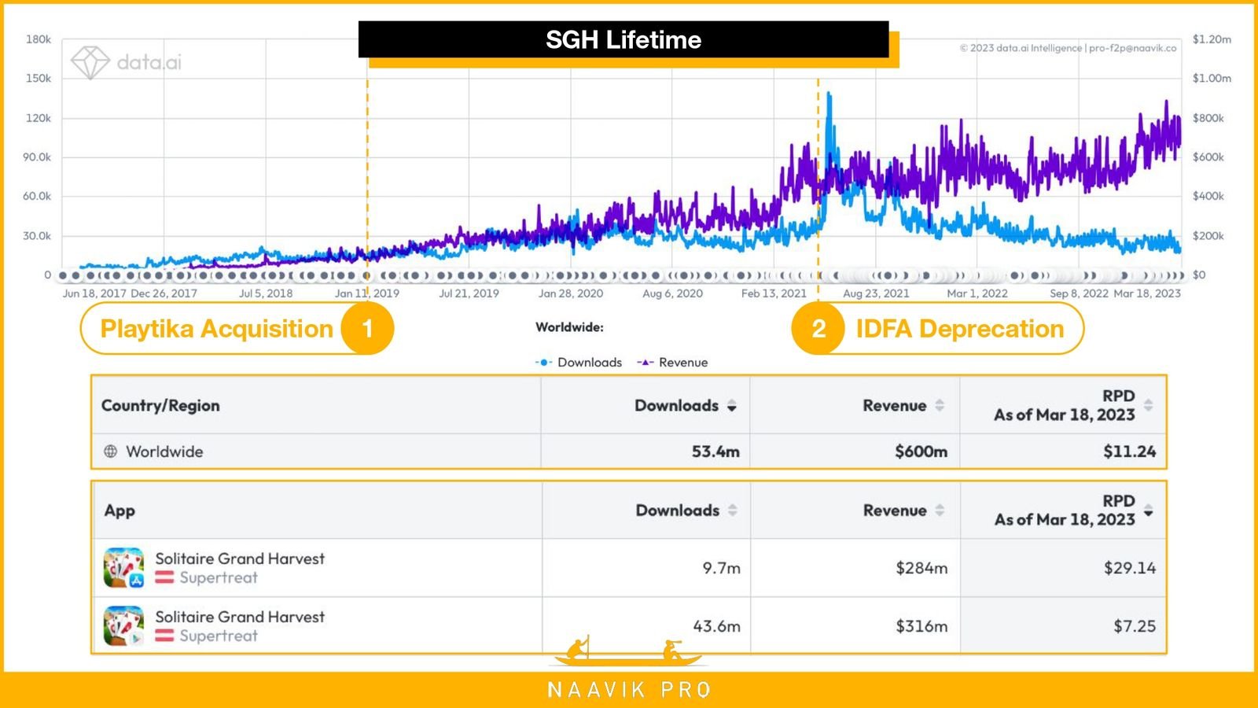Click the $1.20m revenue axis label

point(1212,39)
